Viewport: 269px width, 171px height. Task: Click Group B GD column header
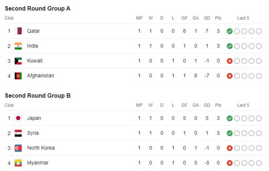coord(207,105)
